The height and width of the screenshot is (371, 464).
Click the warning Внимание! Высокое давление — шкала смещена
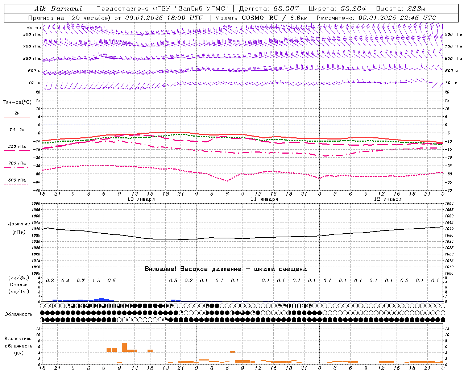pos(226,269)
